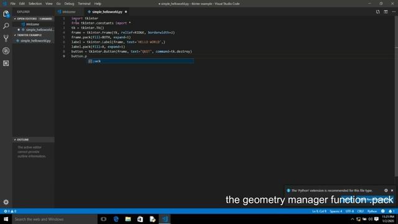Screen dimensions: 398x224
Task: Open the feedback smiley in status bar
Action: [383, 211]
